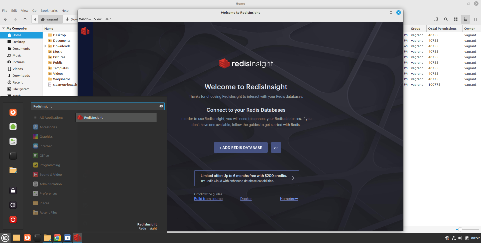
Task: Launch Terminal from the menu favorites sidebar
Action: [13, 156]
